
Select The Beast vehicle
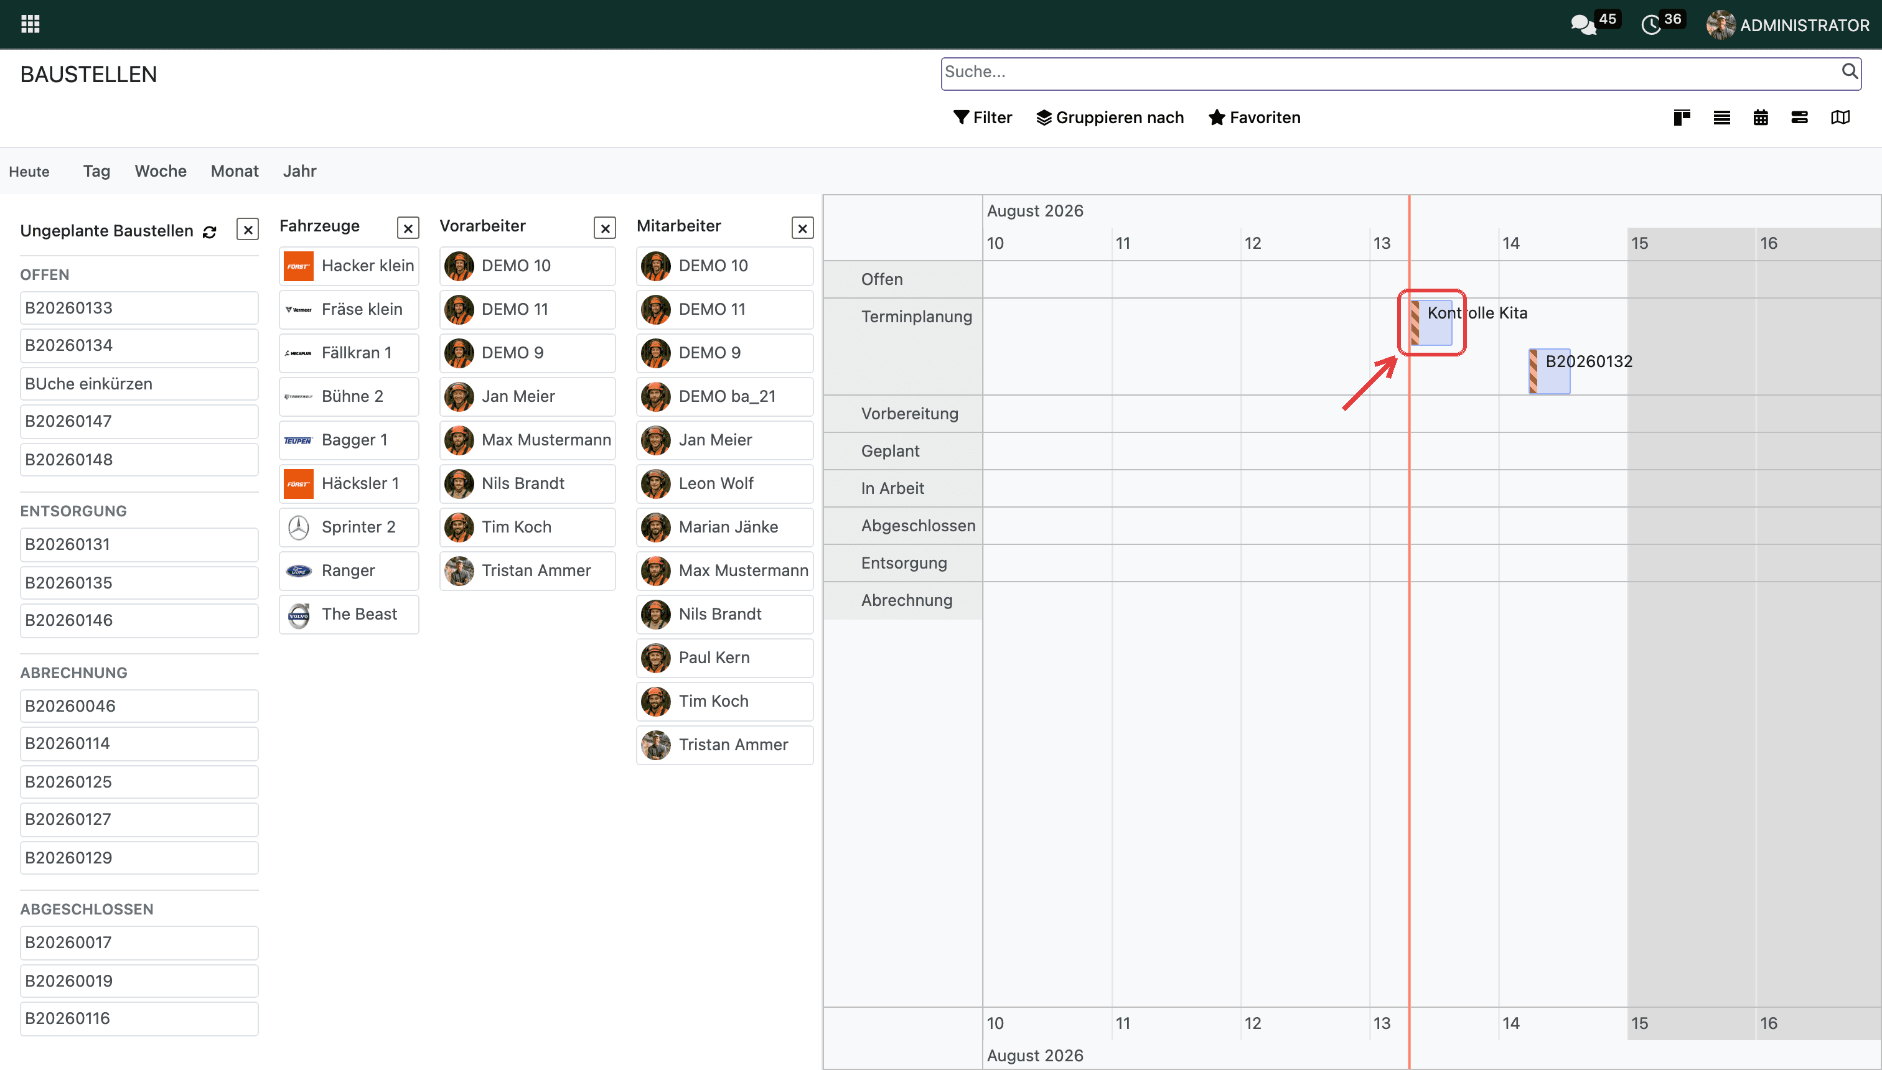pyautogui.click(x=349, y=615)
